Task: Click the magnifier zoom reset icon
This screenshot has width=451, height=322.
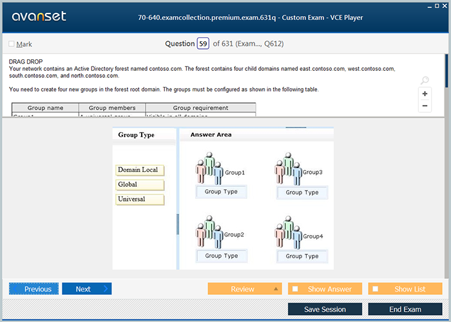Action: pos(425,80)
